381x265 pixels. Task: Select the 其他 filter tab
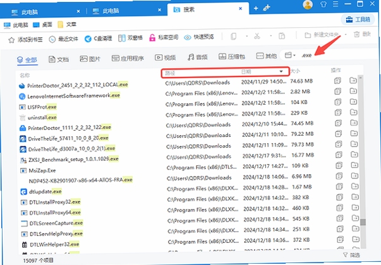coord(267,56)
